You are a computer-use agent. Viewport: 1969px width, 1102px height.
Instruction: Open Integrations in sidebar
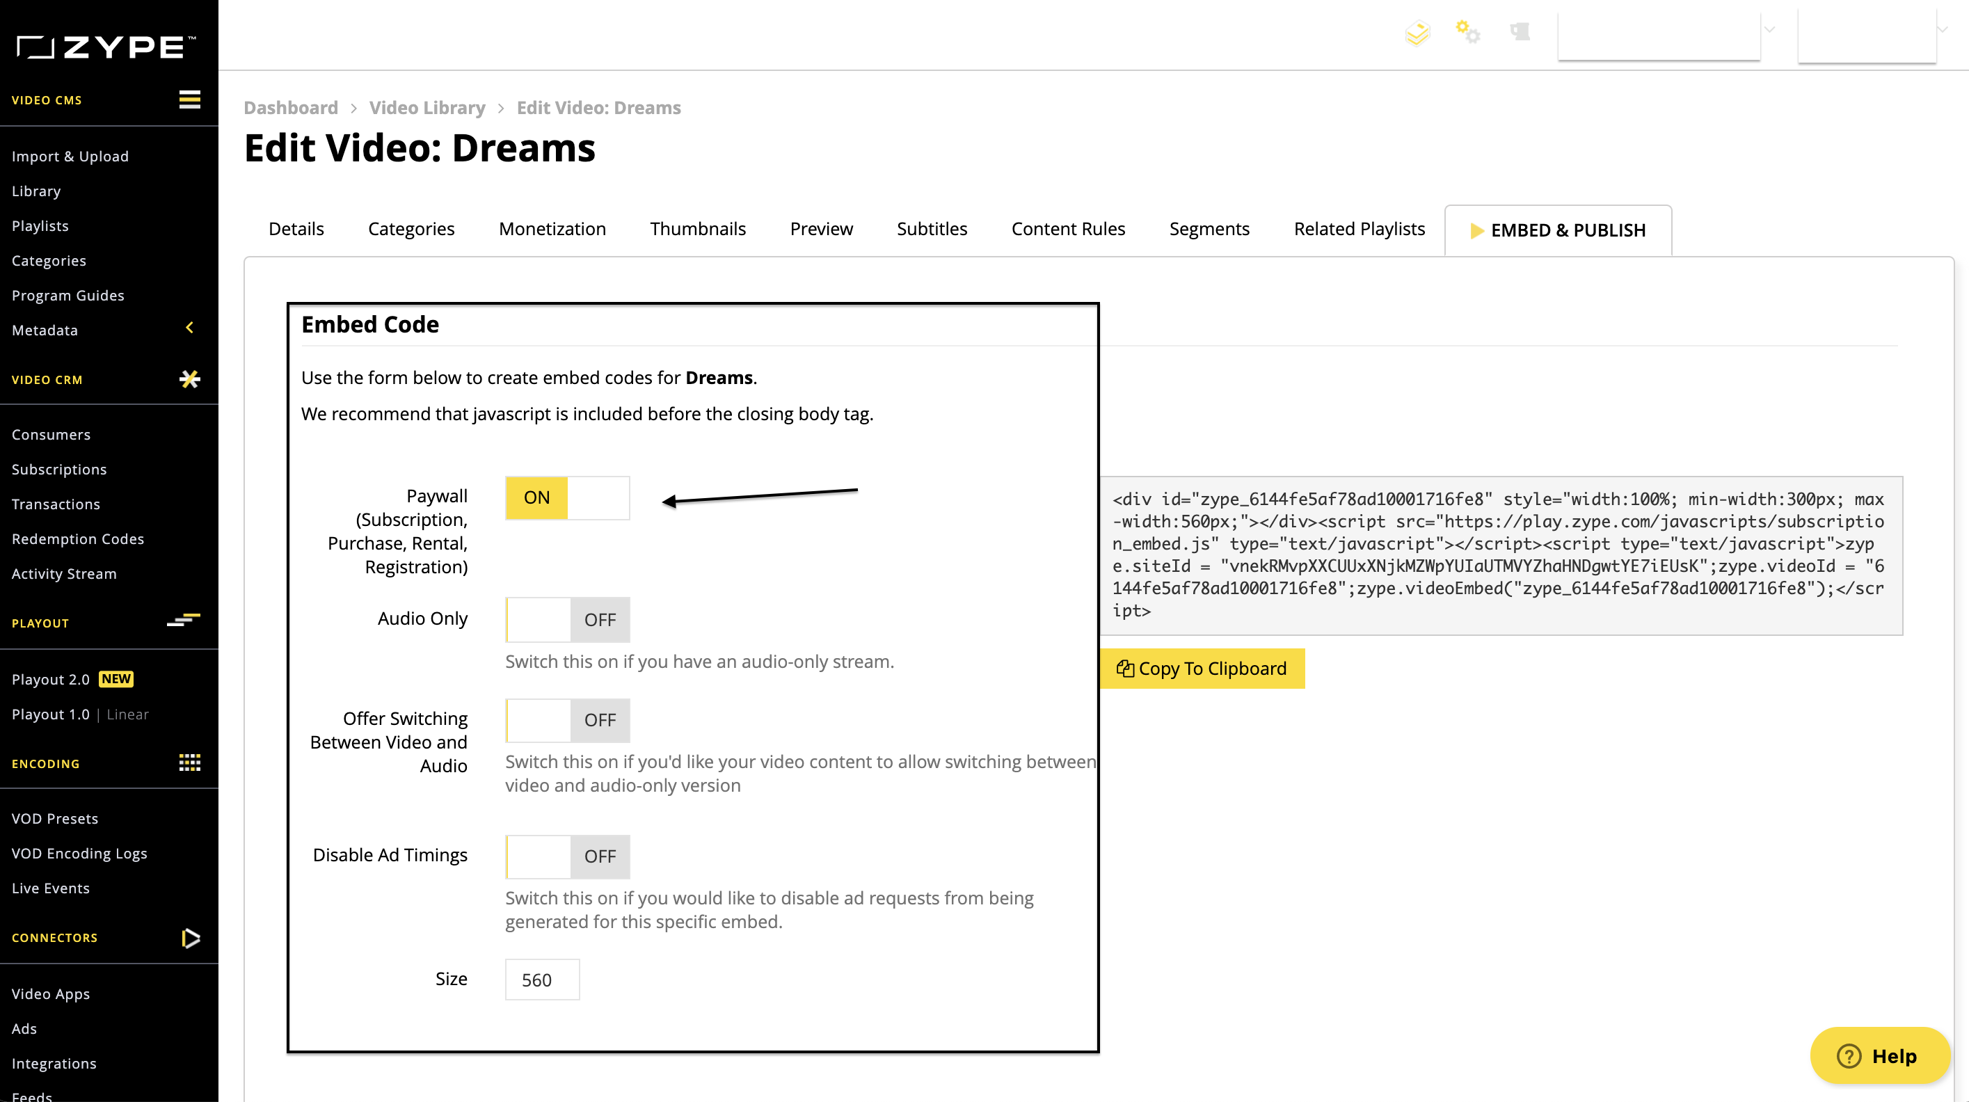tap(54, 1063)
